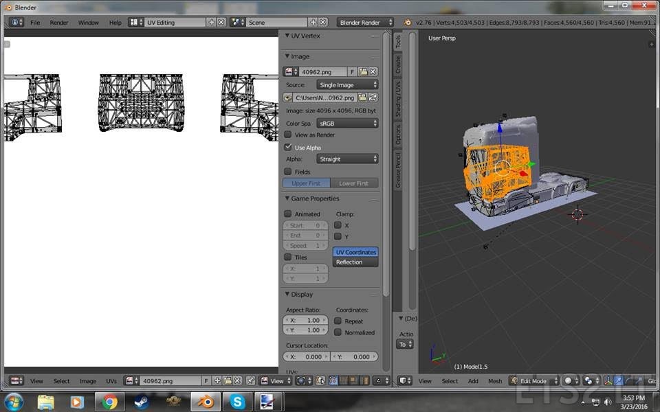Screen dimensions: 660x412
Task: Adjust the Aspect Ratio X value slider
Action: [x=305, y=319]
